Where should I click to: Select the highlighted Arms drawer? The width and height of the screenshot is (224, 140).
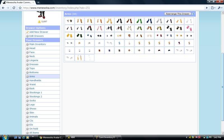click(x=43, y=76)
